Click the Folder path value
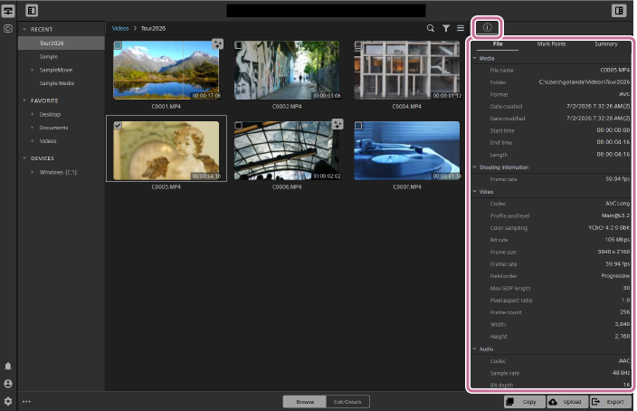This screenshot has width=637, height=411. 585,82
